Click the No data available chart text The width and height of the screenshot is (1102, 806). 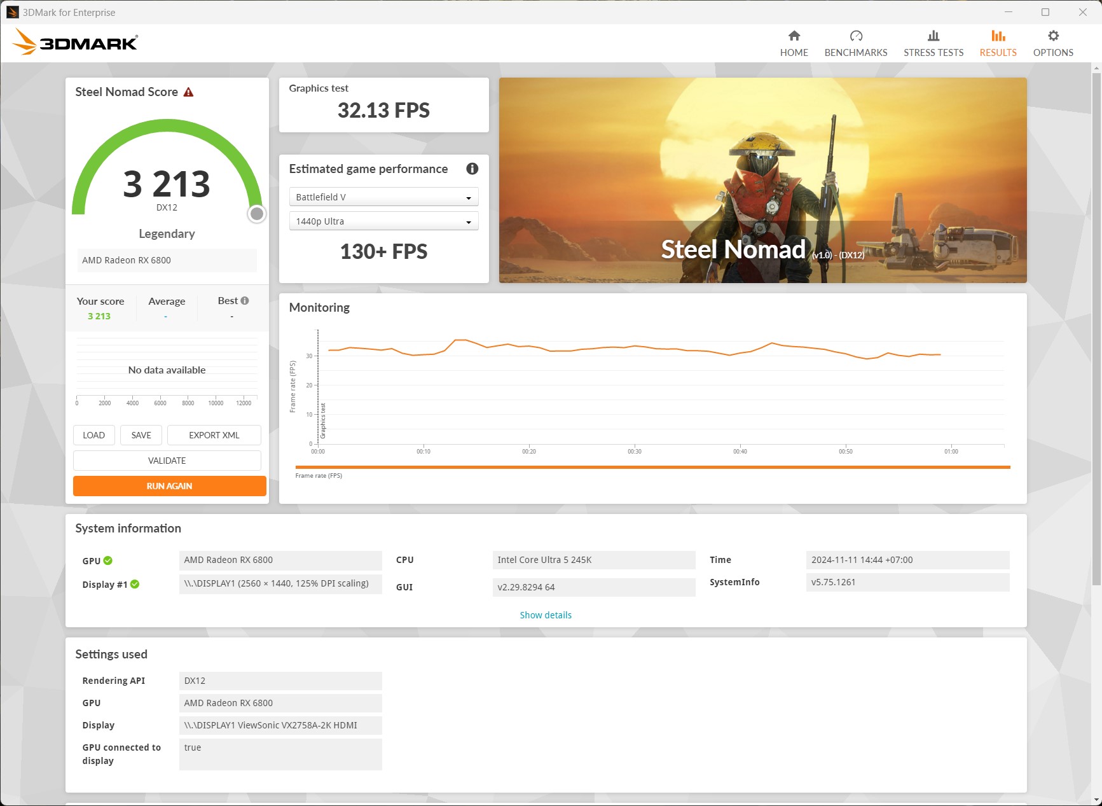167,370
